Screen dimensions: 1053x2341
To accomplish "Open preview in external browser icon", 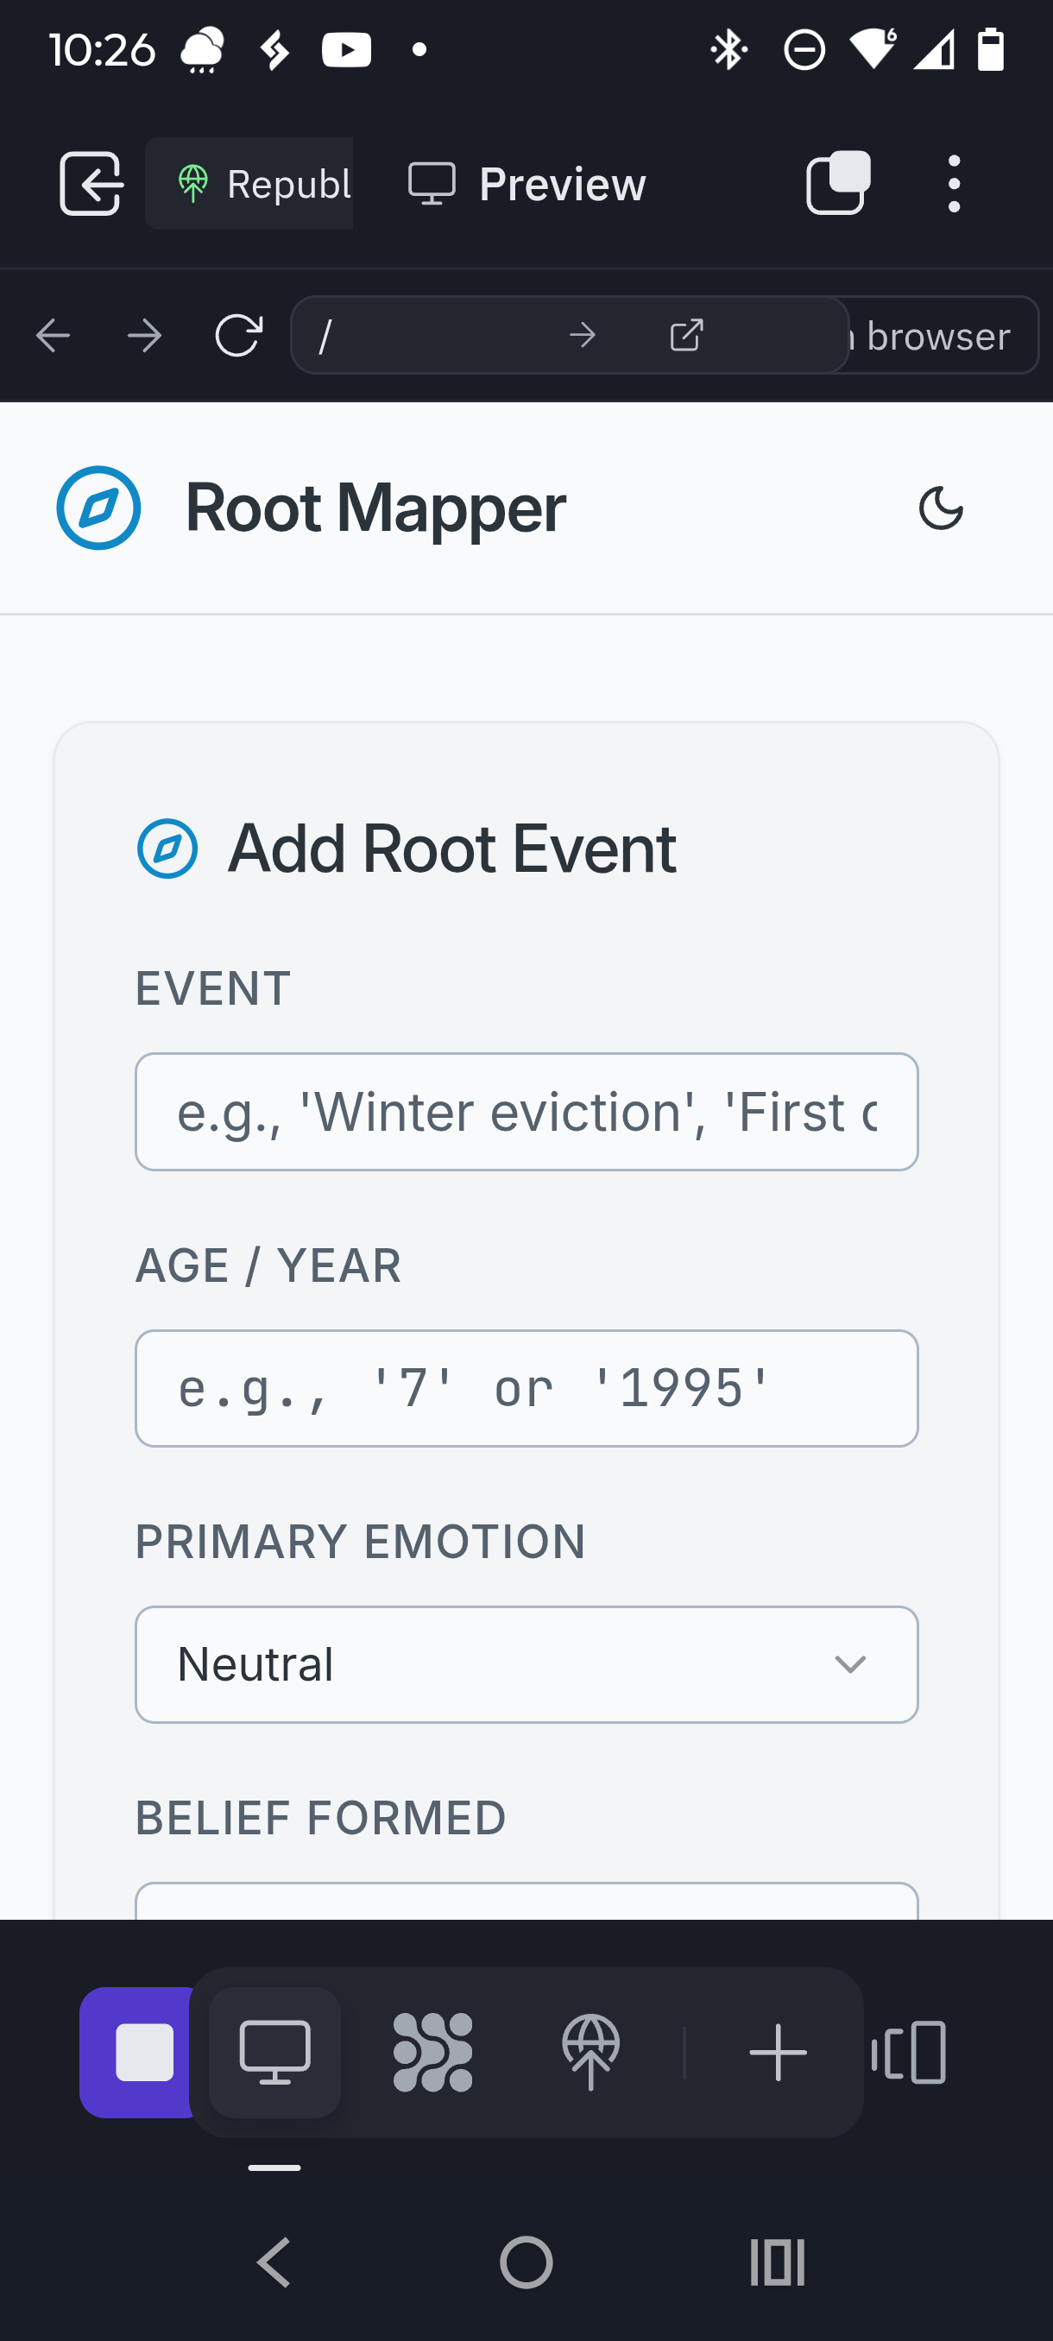I will (x=686, y=335).
